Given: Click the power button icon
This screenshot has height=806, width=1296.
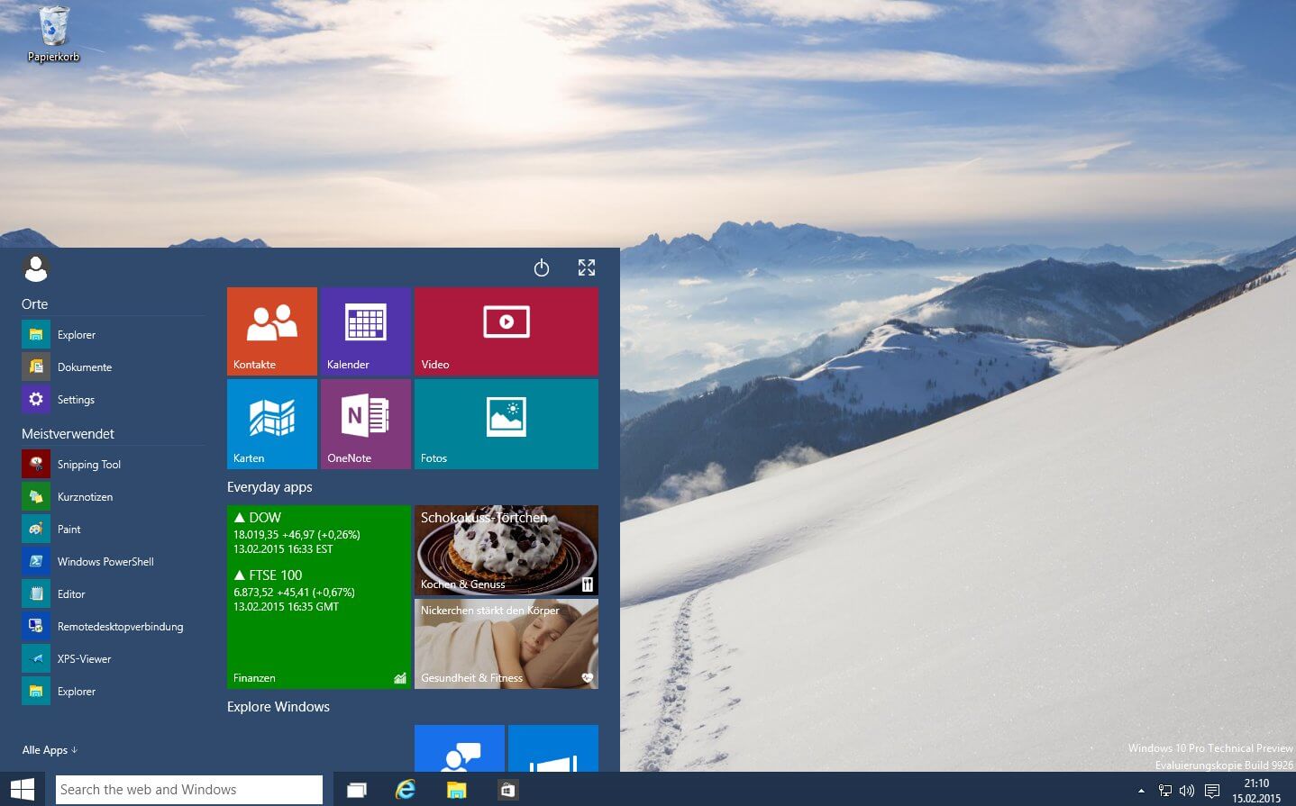Looking at the screenshot, I should (542, 267).
